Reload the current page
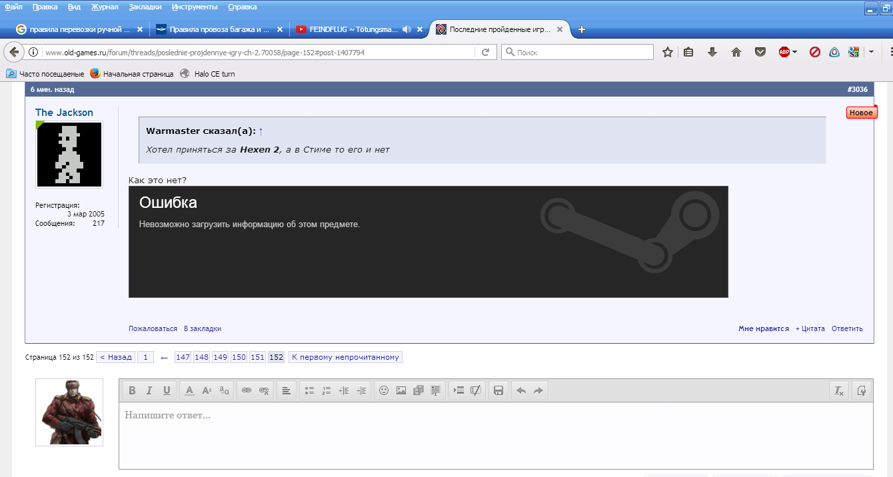The image size is (893, 477). pyautogui.click(x=486, y=52)
